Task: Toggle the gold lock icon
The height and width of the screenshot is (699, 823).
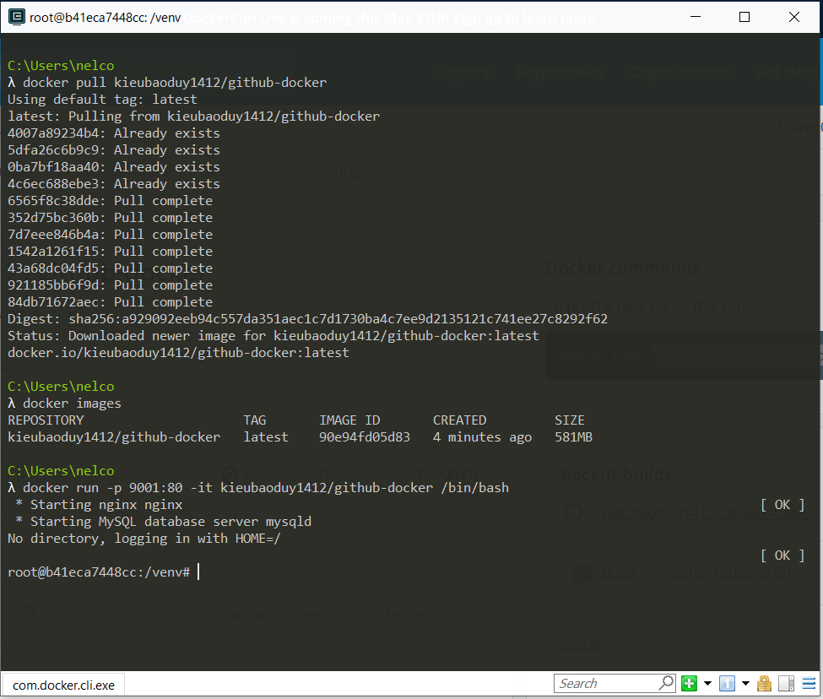Action: click(x=764, y=683)
